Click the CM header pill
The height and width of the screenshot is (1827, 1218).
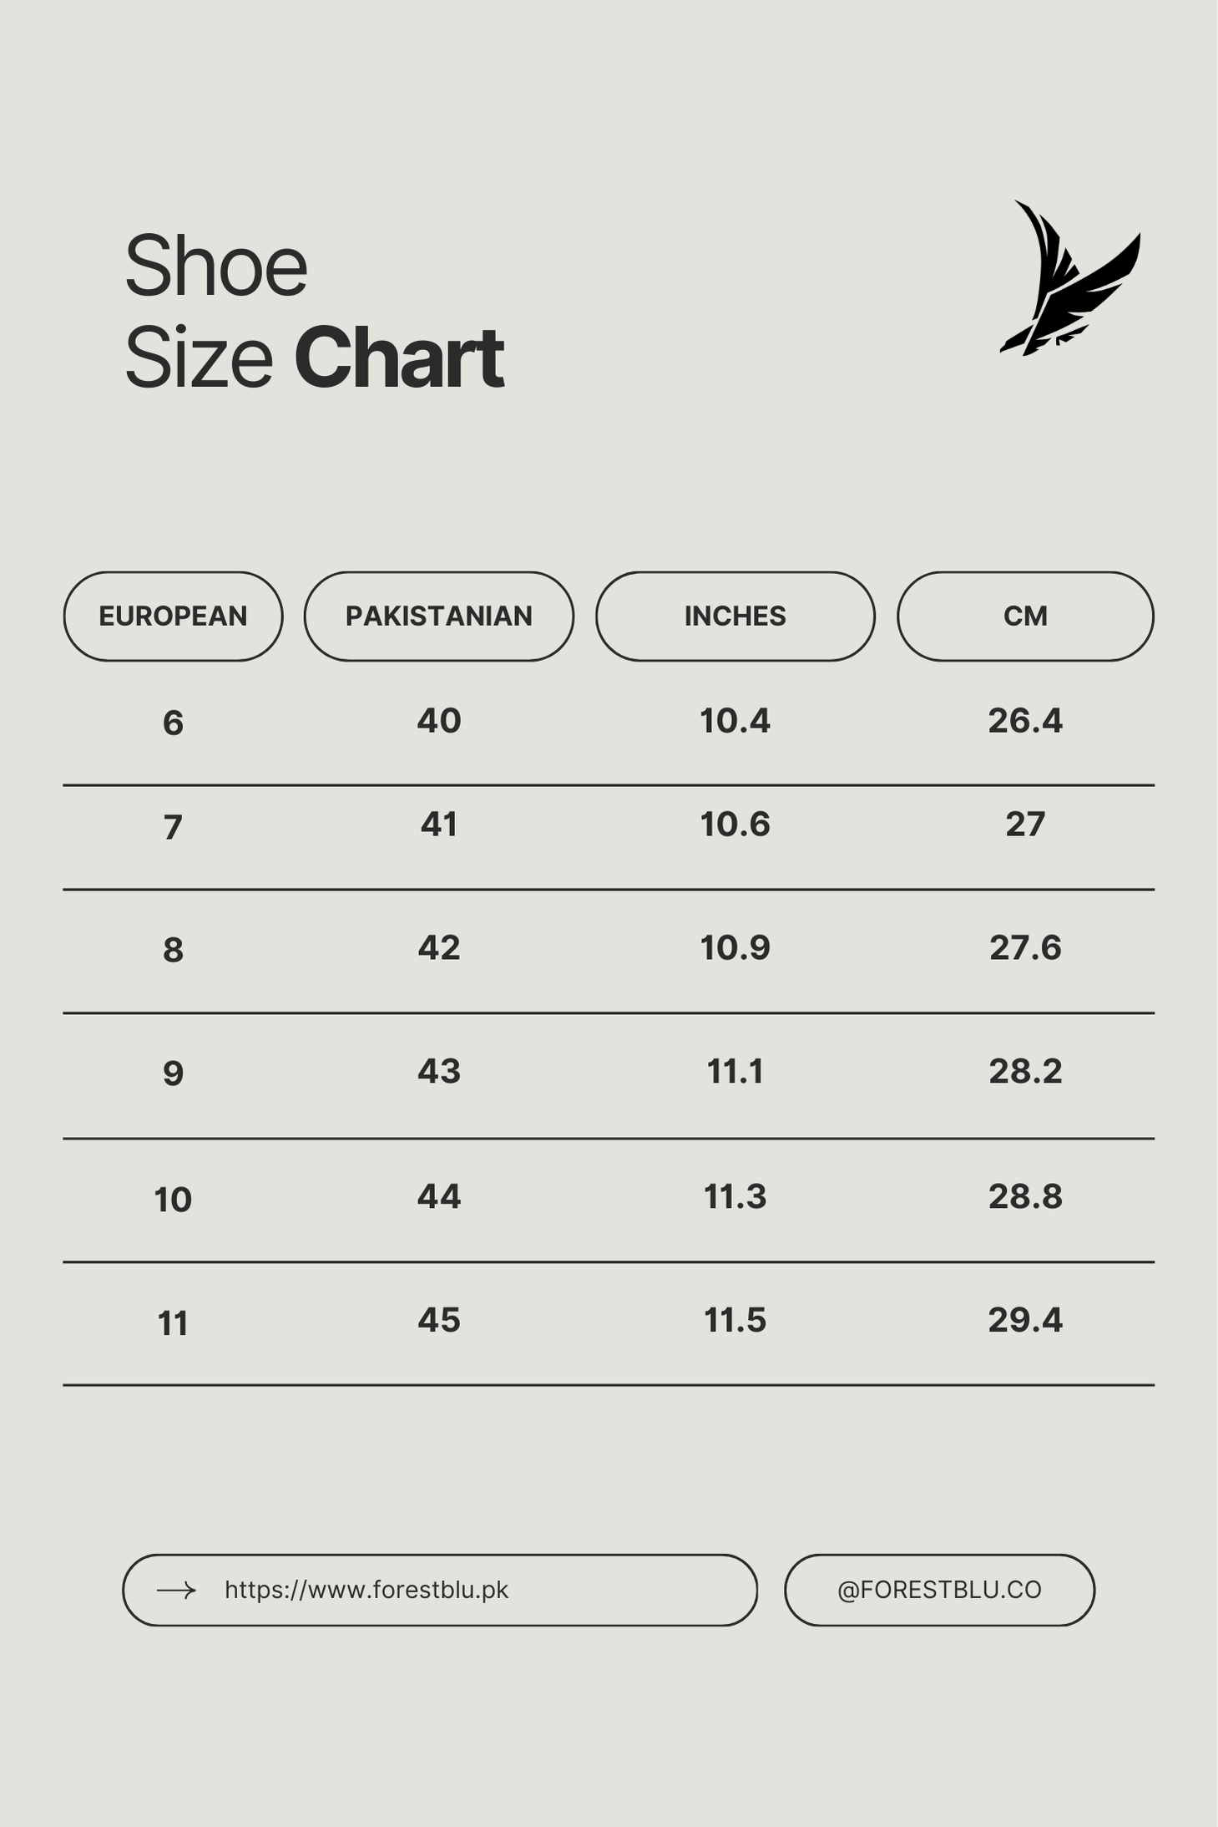[x=1025, y=617]
